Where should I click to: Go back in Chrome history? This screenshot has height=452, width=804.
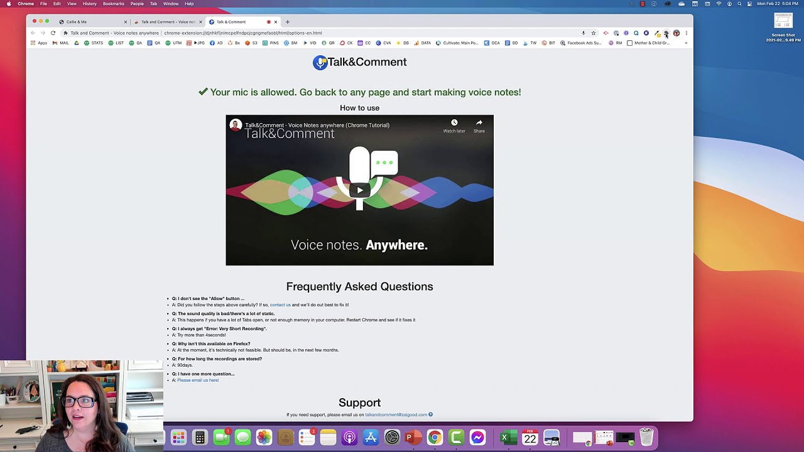[33, 33]
